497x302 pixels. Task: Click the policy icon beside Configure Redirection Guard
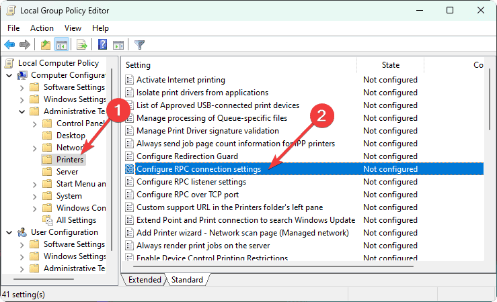coord(129,156)
